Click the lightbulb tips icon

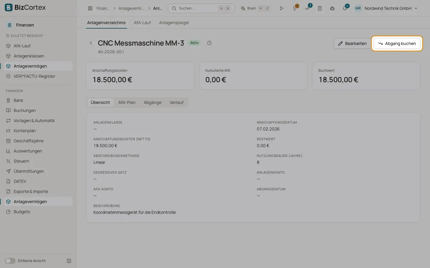pyautogui.click(x=295, y=8)
